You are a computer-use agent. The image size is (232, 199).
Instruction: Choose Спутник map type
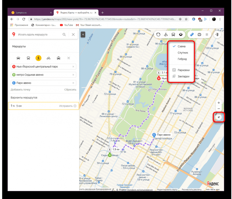[x=183, y=53]
